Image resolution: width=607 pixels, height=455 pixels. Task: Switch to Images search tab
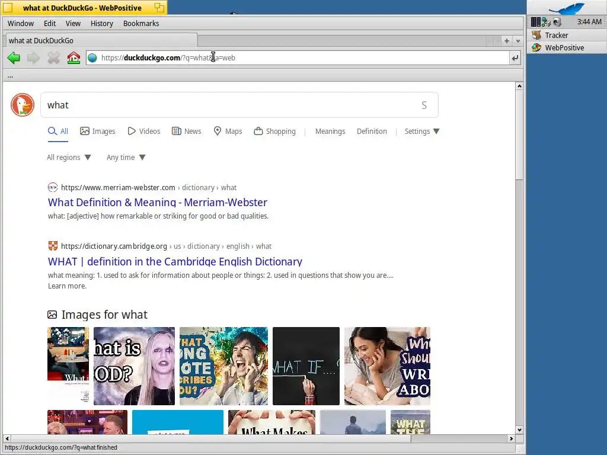tap(98, 131)
